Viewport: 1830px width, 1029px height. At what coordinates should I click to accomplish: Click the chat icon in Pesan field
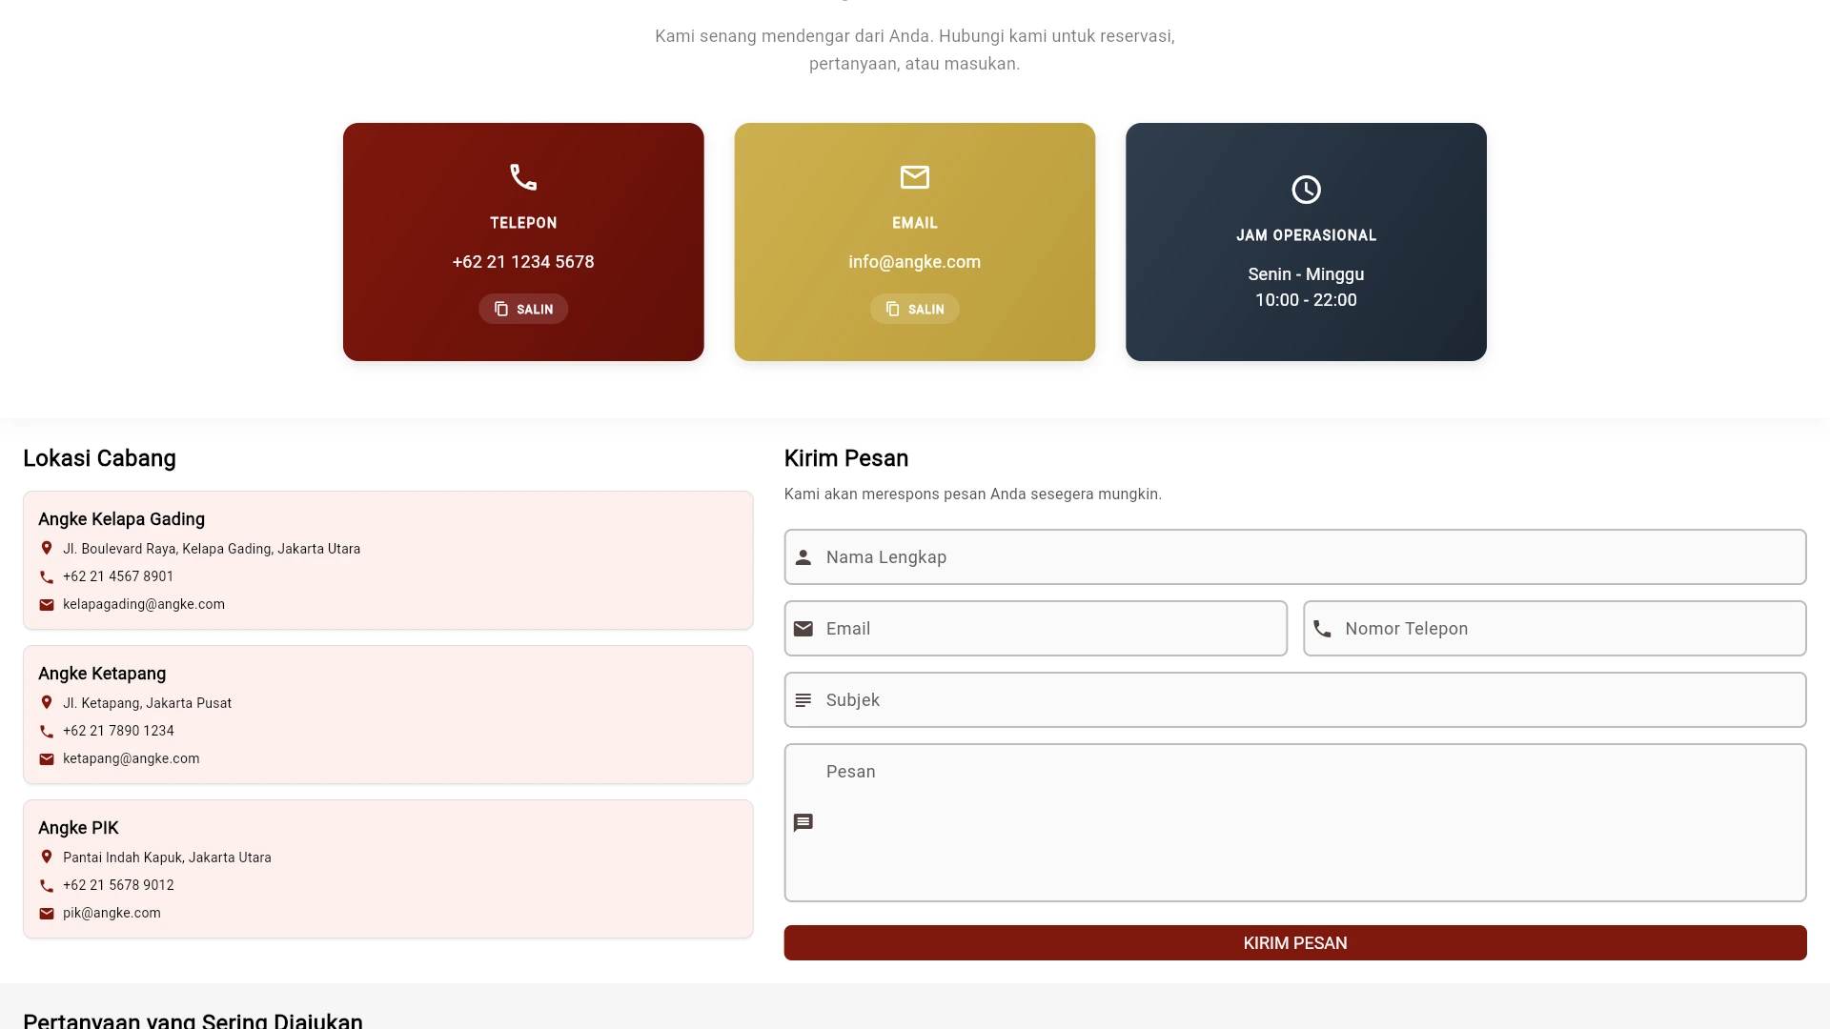pyautogui.click(x=803, y=822)
